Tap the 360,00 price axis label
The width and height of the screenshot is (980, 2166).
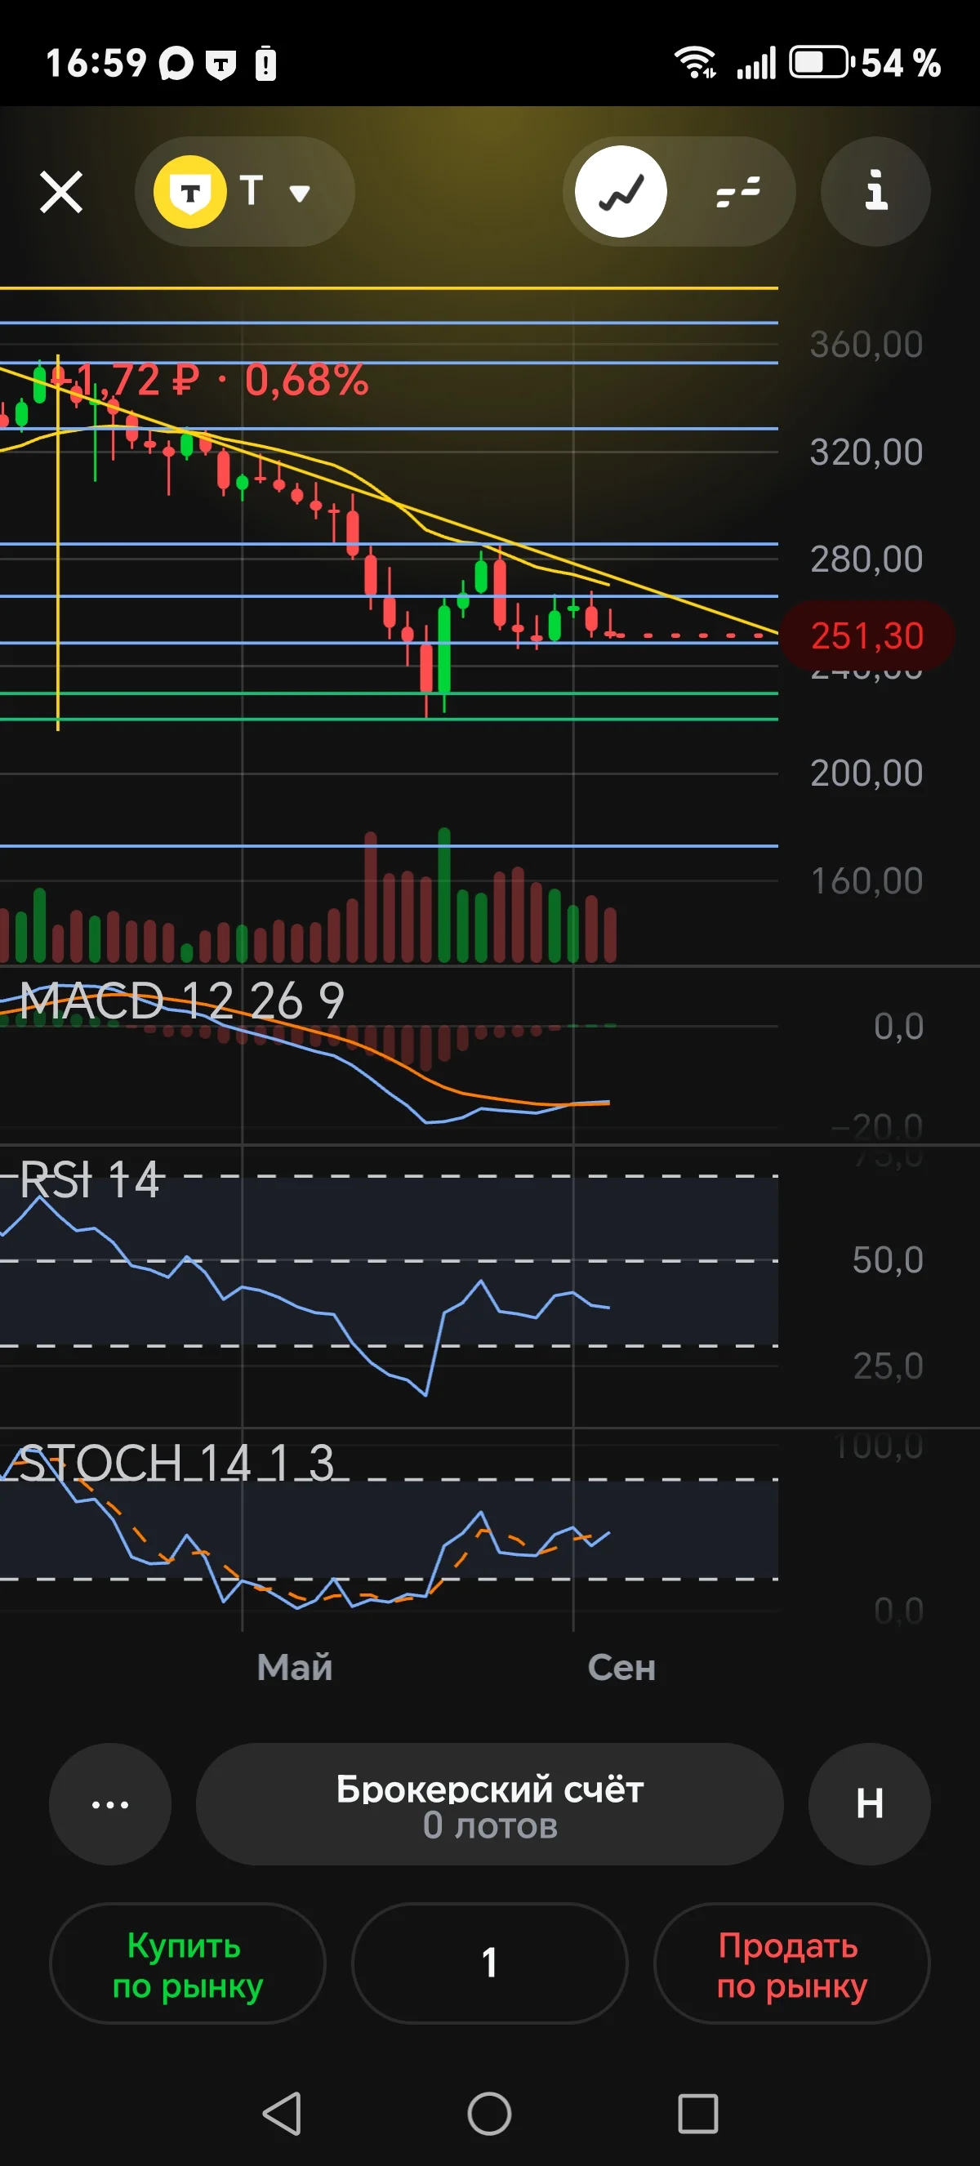(x=866, y=345)
